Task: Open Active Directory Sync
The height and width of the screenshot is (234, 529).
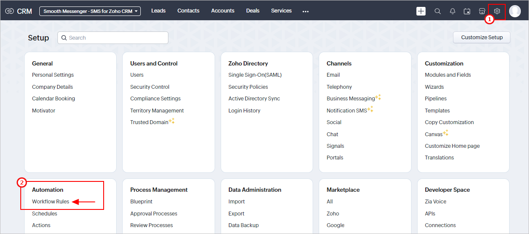Action: tap(254, 99)
